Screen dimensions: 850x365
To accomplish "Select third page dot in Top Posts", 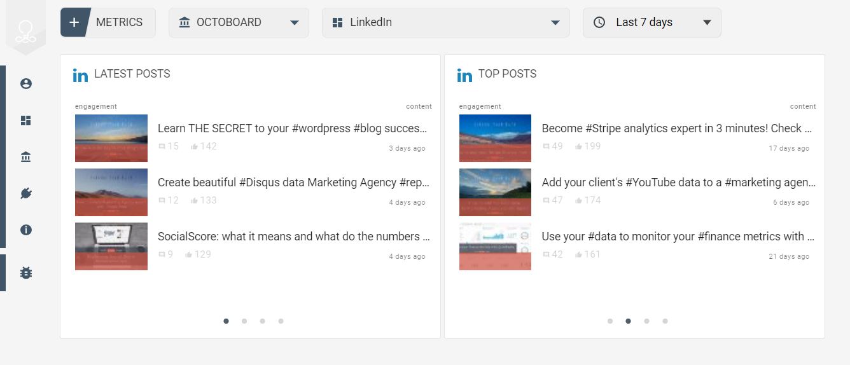I will click(x=646, y=321).
